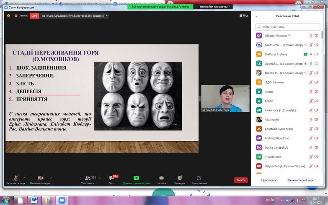
Task: Open Word from the Windows taskbar
Action: click(x=34, y=199)
